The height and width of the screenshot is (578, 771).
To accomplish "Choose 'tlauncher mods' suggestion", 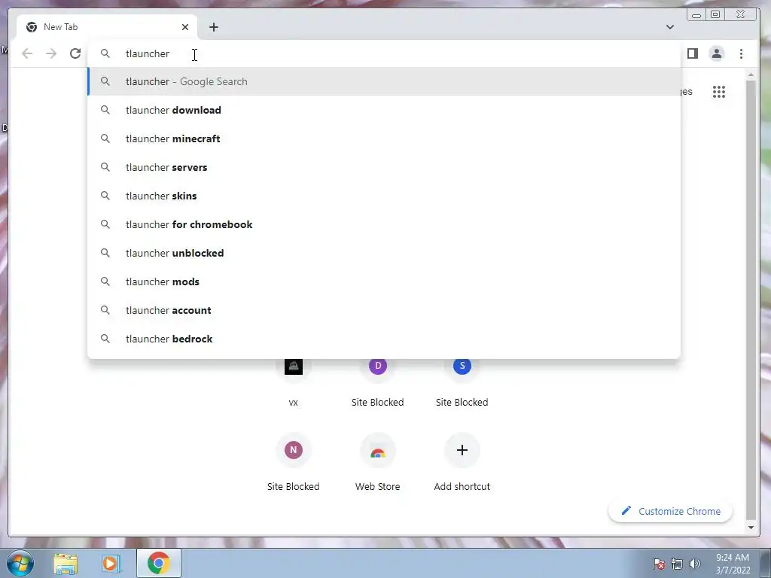I will (x=384, y=281).
